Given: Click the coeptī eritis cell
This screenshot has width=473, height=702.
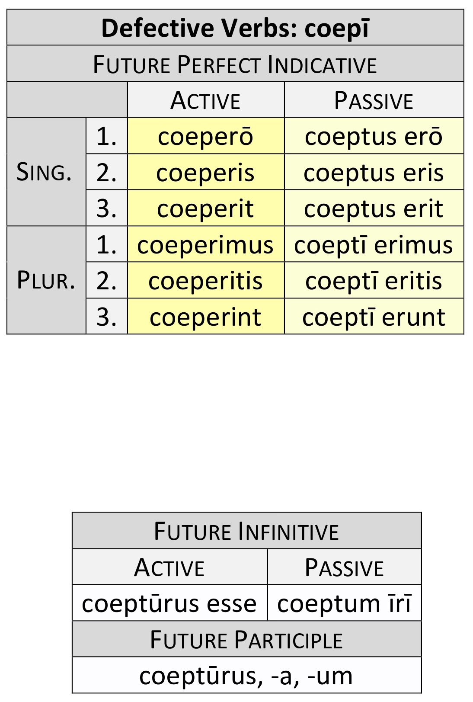Looking at the screenshot, I should 374,281.
